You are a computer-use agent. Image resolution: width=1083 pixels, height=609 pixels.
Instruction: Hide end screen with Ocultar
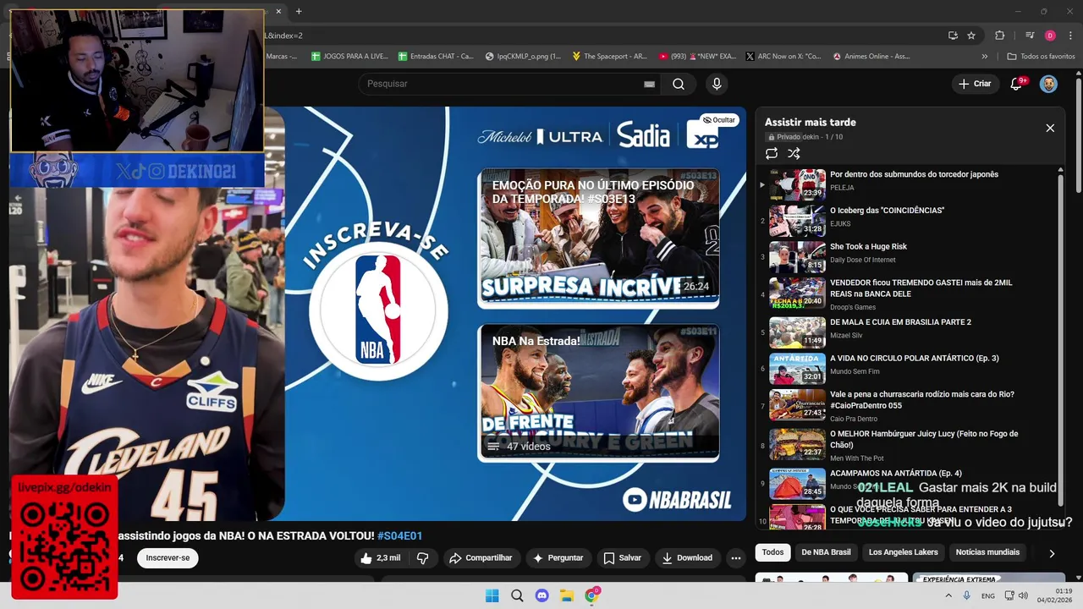(719, 120)
